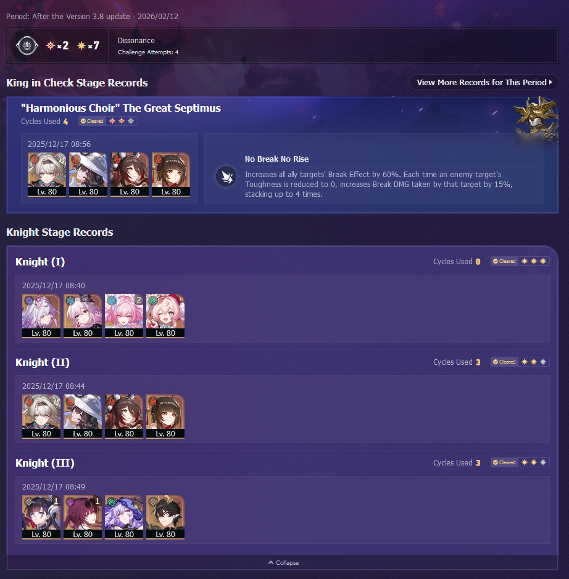Select the wind character winking in Knight (I)
The height and width of the screenshot is (579, 569).
(x=165, y=316)
